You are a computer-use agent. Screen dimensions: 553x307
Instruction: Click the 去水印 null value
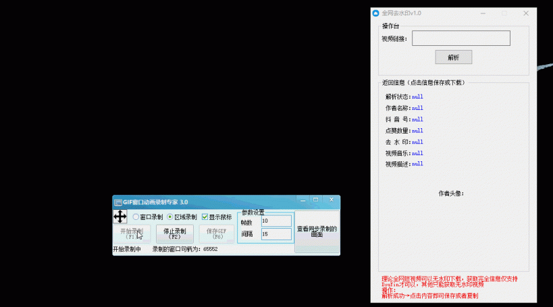click(417, 142)
